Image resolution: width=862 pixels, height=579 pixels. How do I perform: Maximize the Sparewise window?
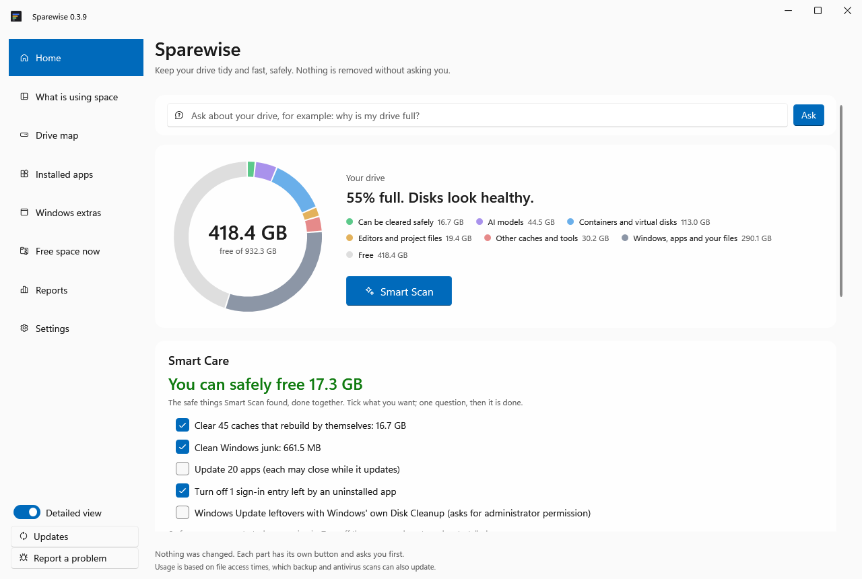tap(818, 10)
